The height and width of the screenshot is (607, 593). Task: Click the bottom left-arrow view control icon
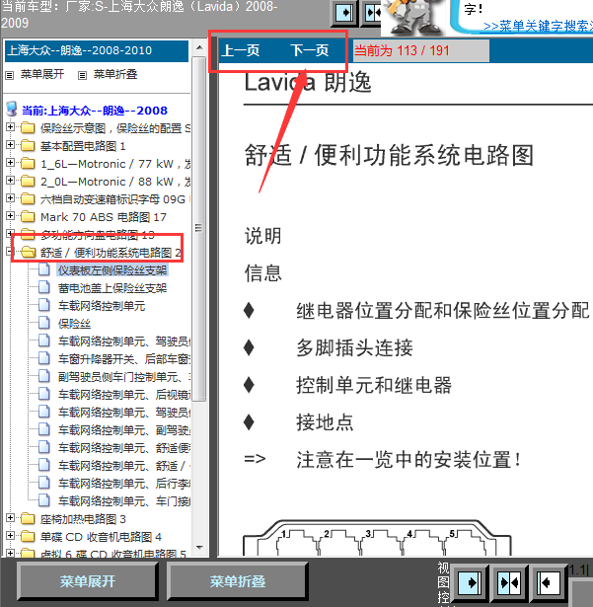click(549, 582)
